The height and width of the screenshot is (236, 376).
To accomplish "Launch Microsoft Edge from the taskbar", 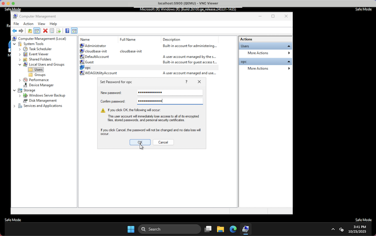I will pos(233,229).
